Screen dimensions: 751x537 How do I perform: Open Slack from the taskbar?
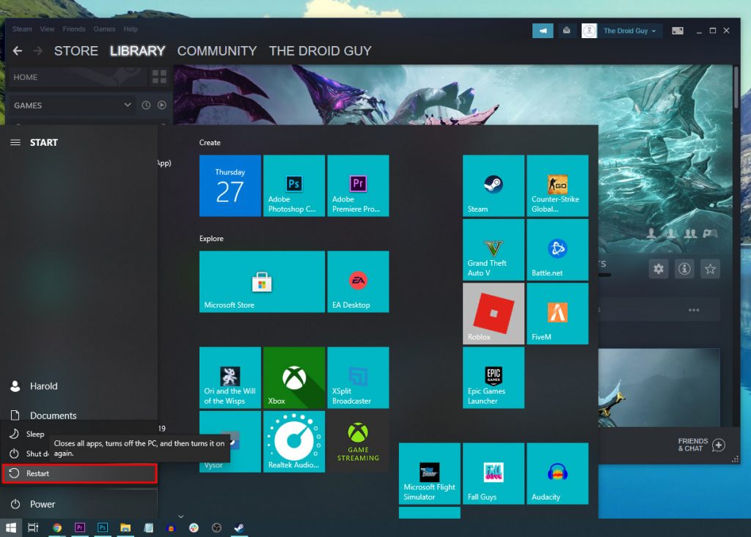(194, 527)
